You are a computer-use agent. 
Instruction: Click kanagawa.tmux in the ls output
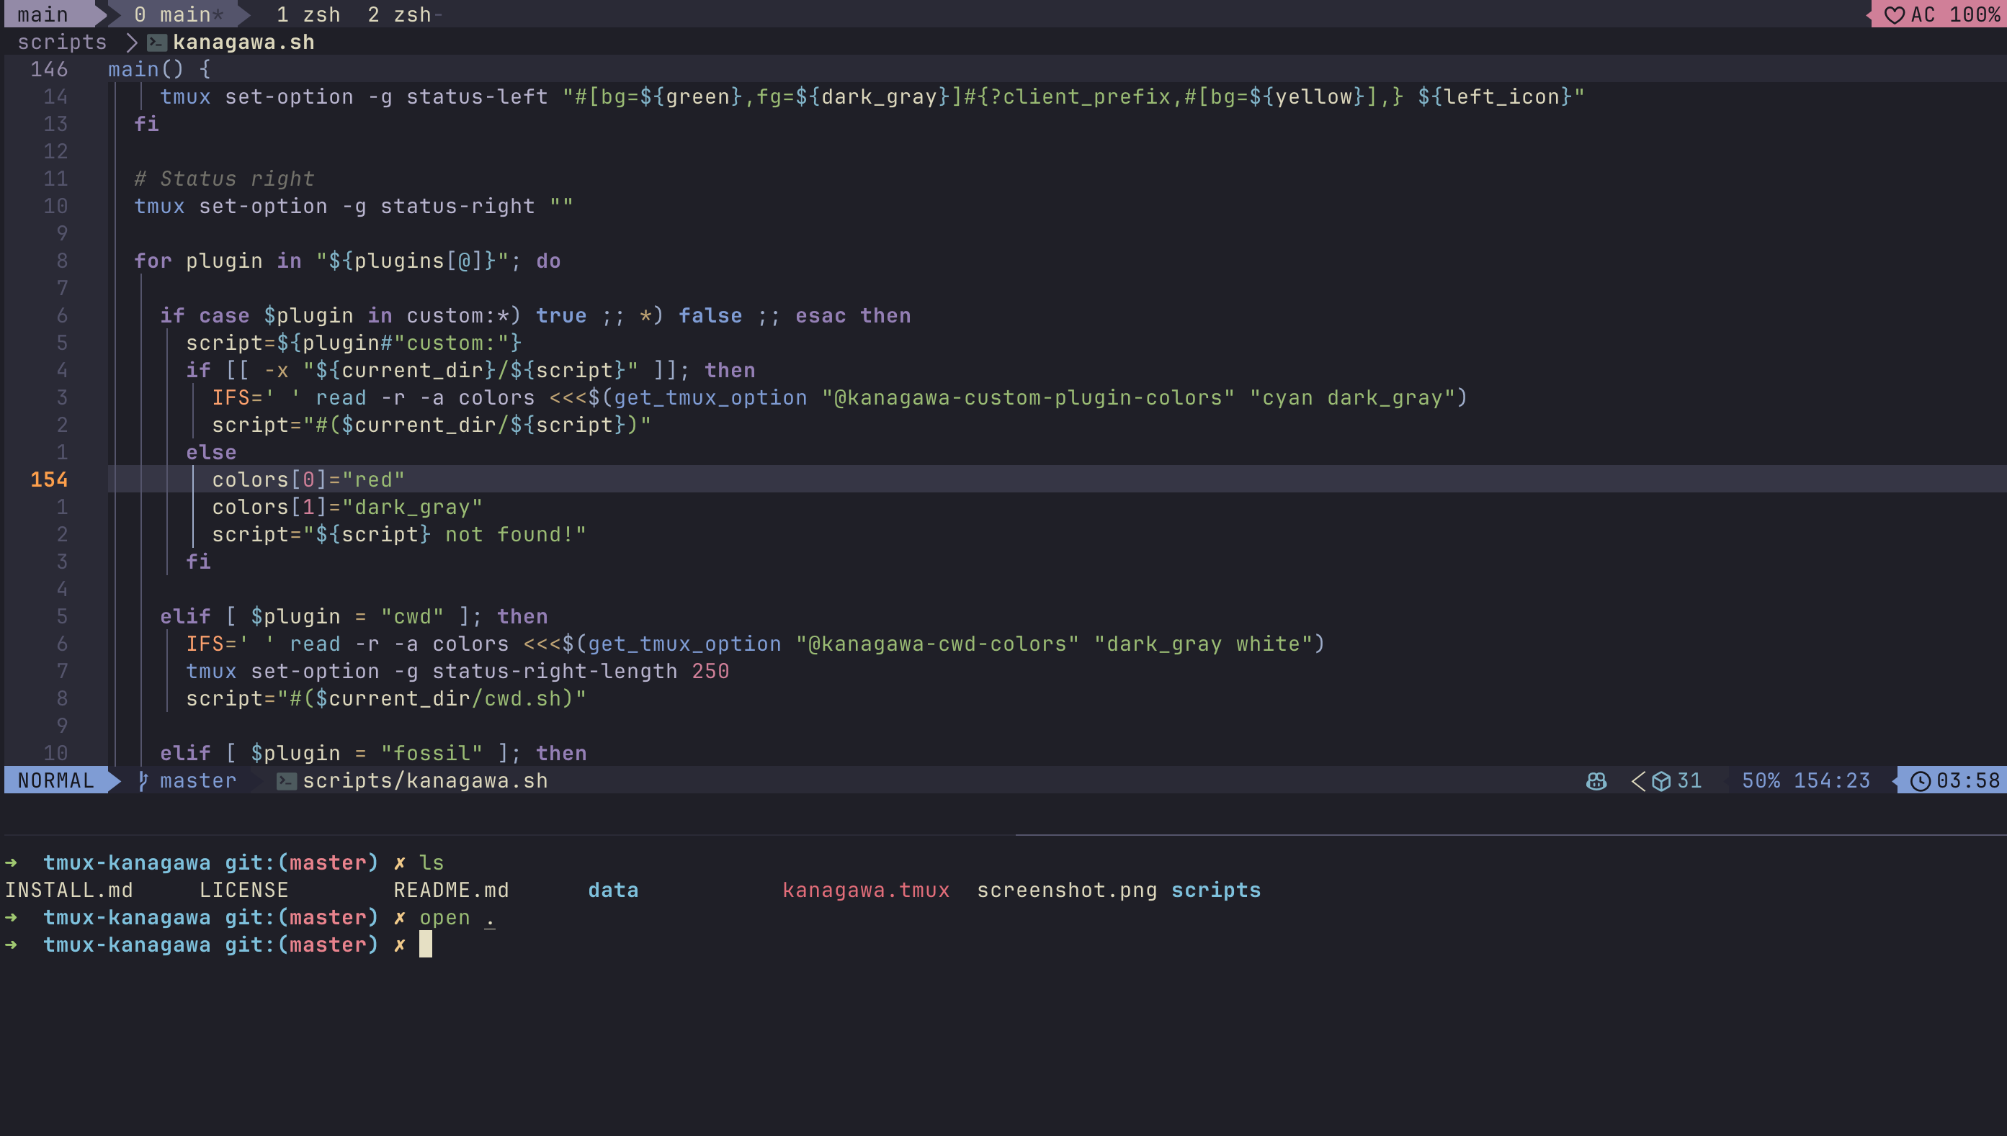[866, 891]
